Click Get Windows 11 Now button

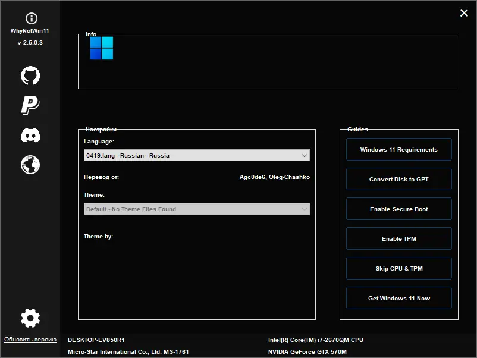click(x=399, y=298)
